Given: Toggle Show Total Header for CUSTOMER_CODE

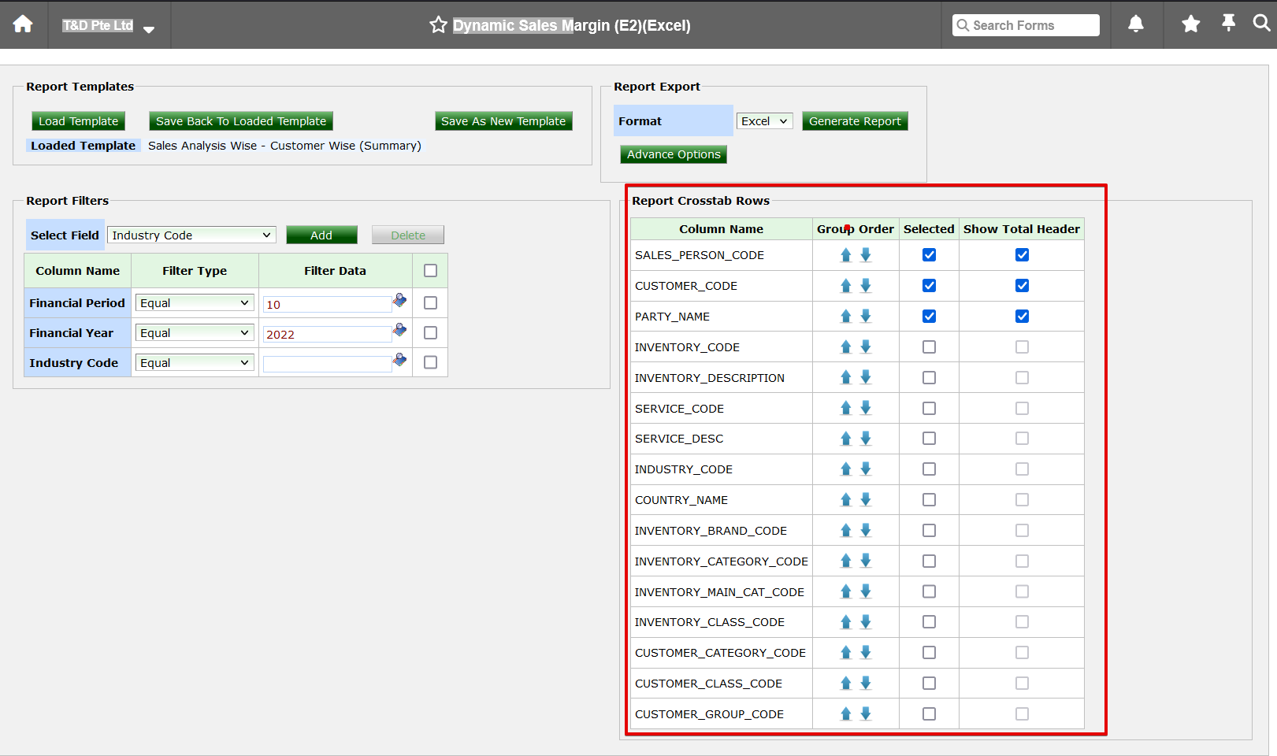Looking at the screenshot, I should (x=1022, y=285).
